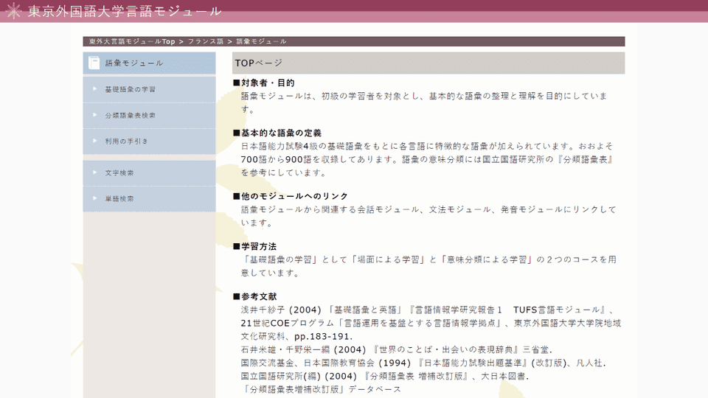Screen dimensions: 708x398
Task: Select 文字検索 in the sidebar
Action: coord(119,173)
